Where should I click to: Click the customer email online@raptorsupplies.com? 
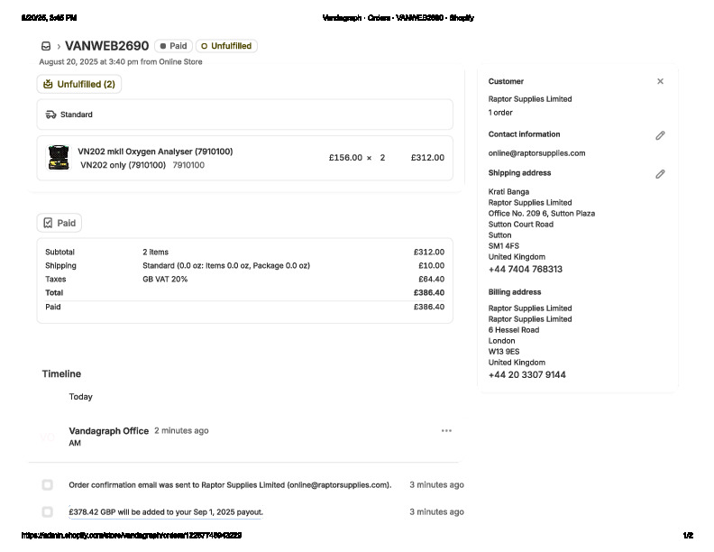point(536,153)
